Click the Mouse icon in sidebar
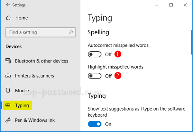Image resolution: width=193 pixels, height=132 pixels. [x=8, y=91]
